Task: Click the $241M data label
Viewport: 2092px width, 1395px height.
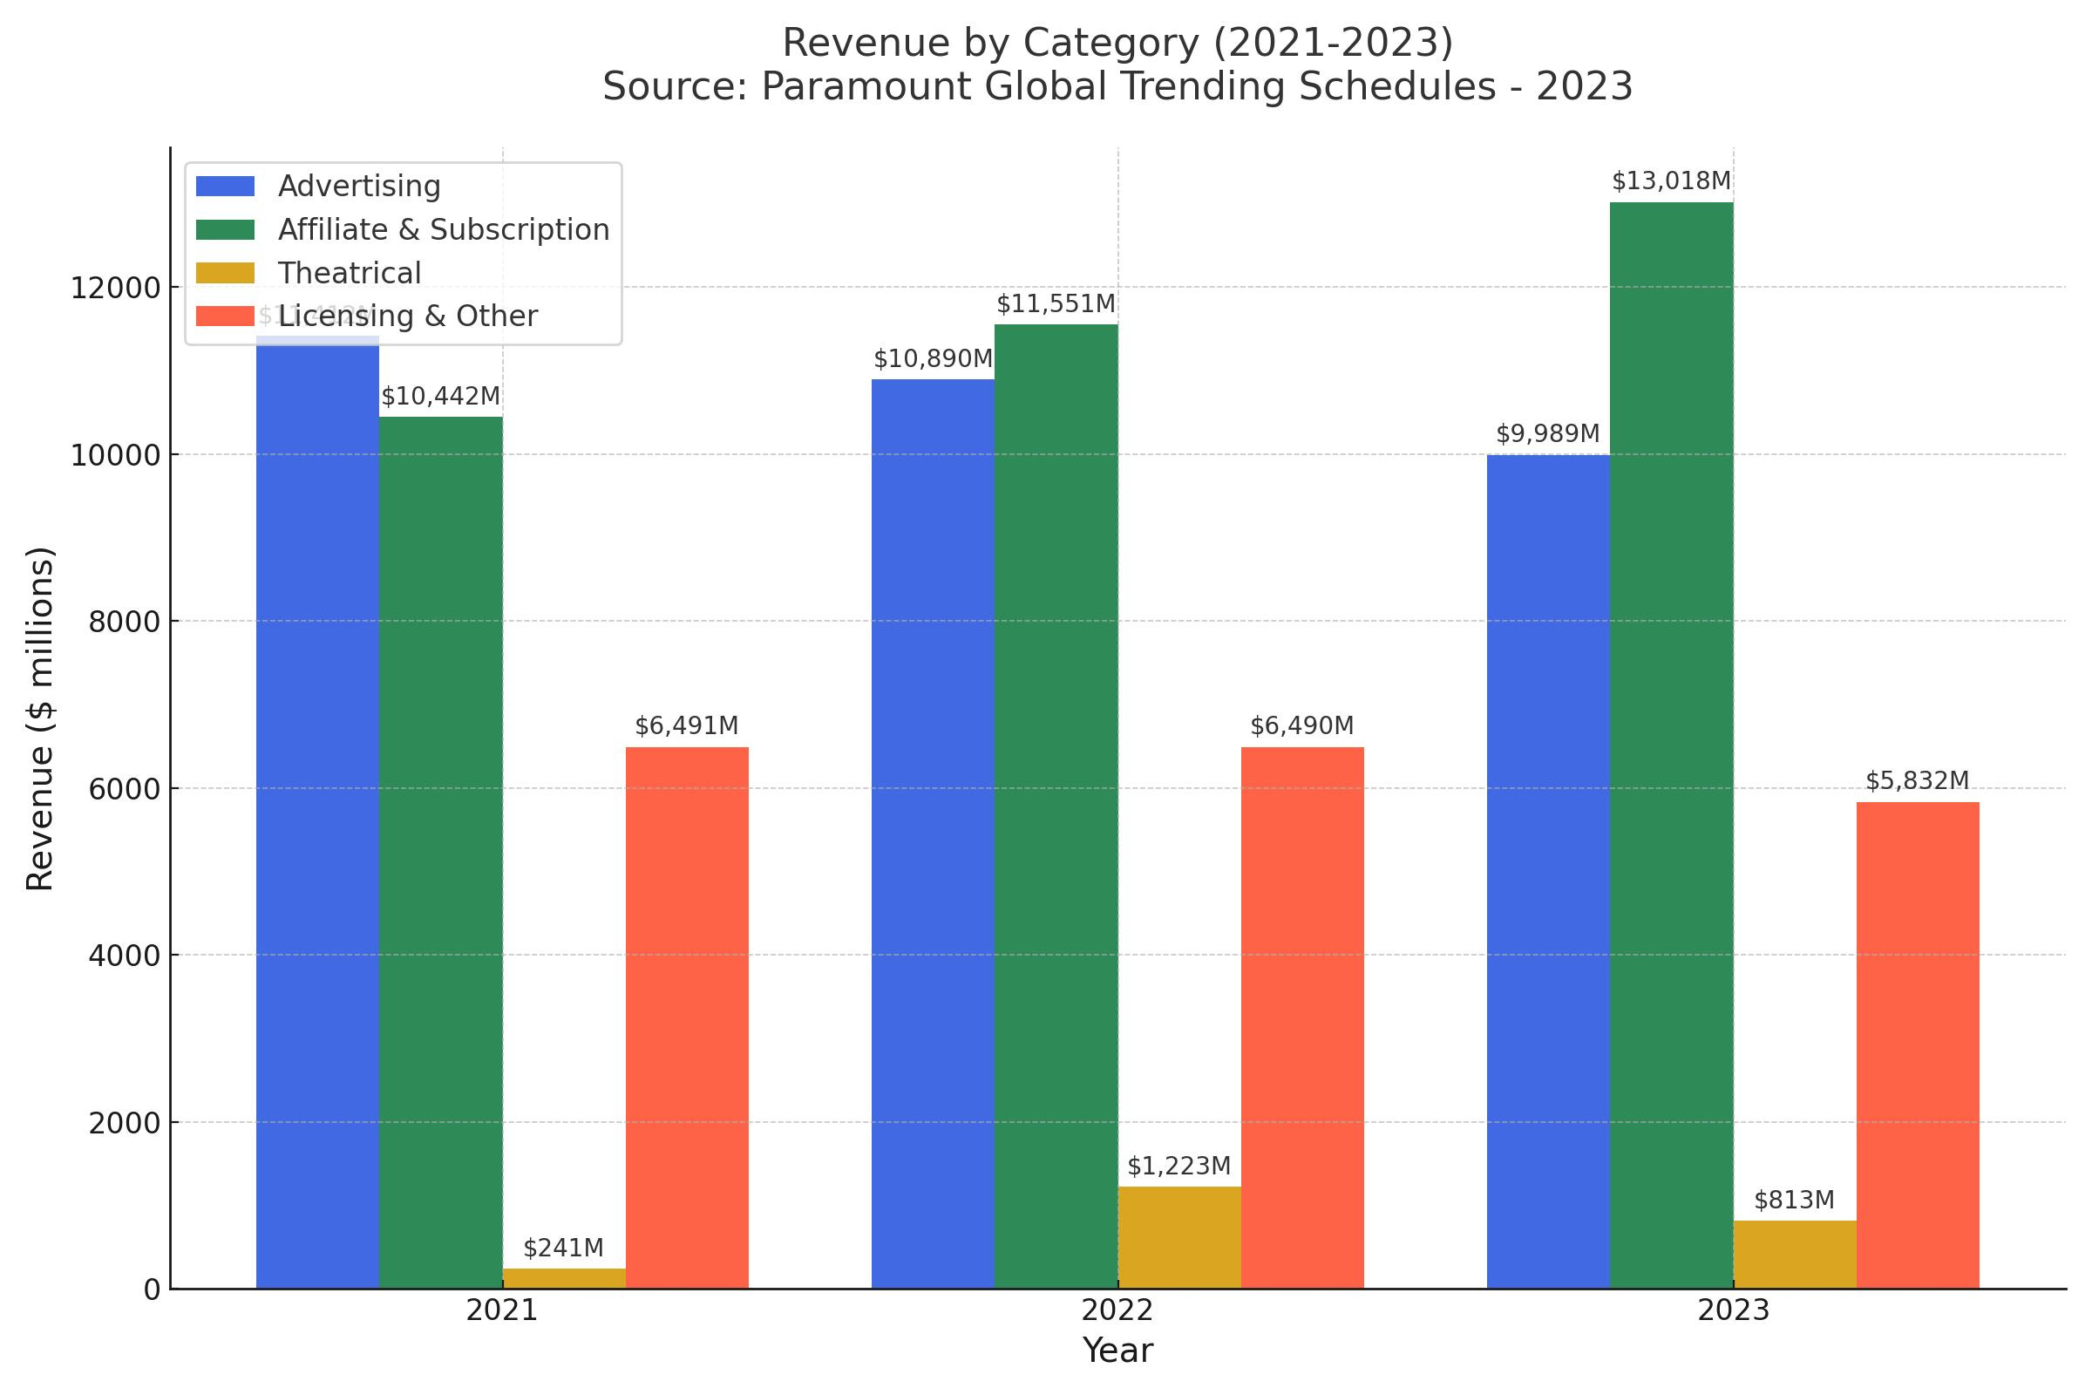Action: point(564,1249)
